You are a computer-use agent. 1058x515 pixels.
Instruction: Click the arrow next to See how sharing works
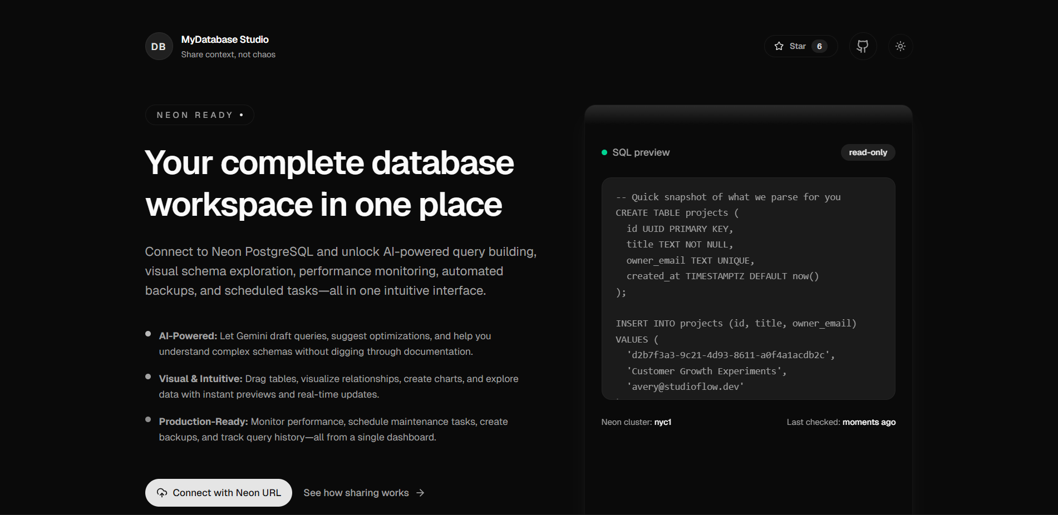[420, 493]
